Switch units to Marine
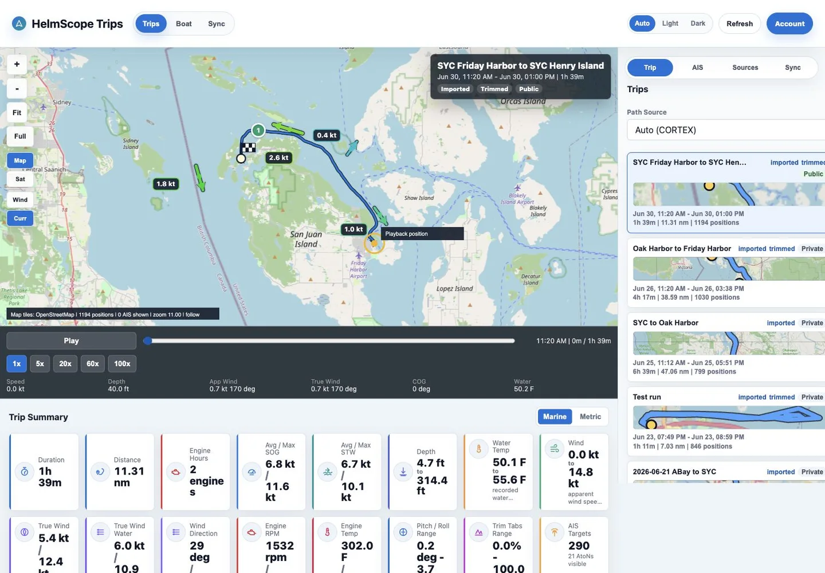Image resolution: width=825 pixels, height=573 pixels. (555, 417)
